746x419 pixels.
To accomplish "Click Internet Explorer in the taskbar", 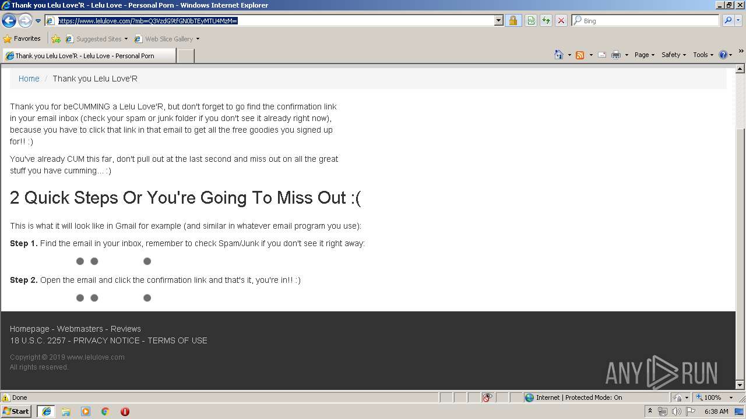I will pyautogui.click(x=46, y=411).
